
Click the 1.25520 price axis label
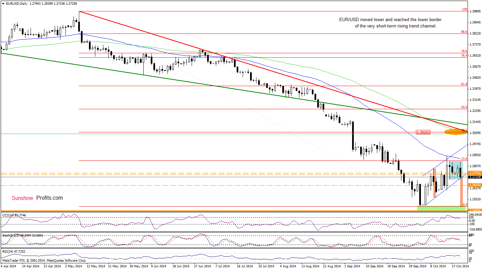click(475, 199)
